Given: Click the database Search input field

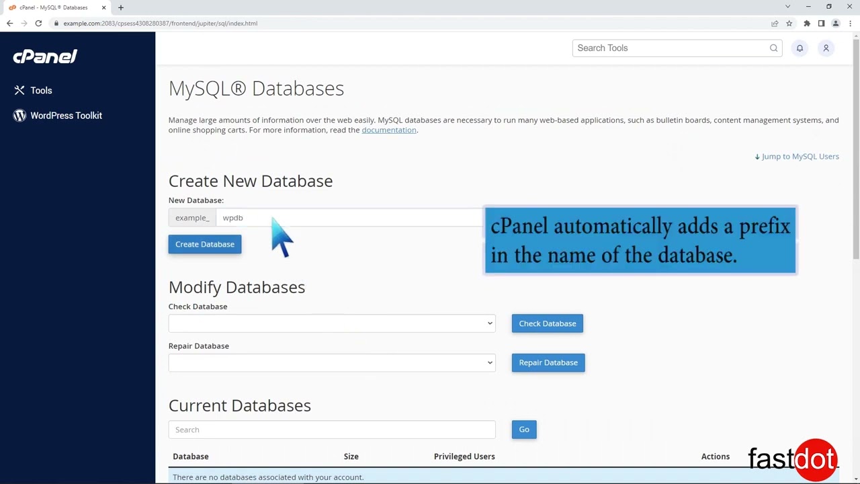Looking at the screenshot, I should pos(332,430).
